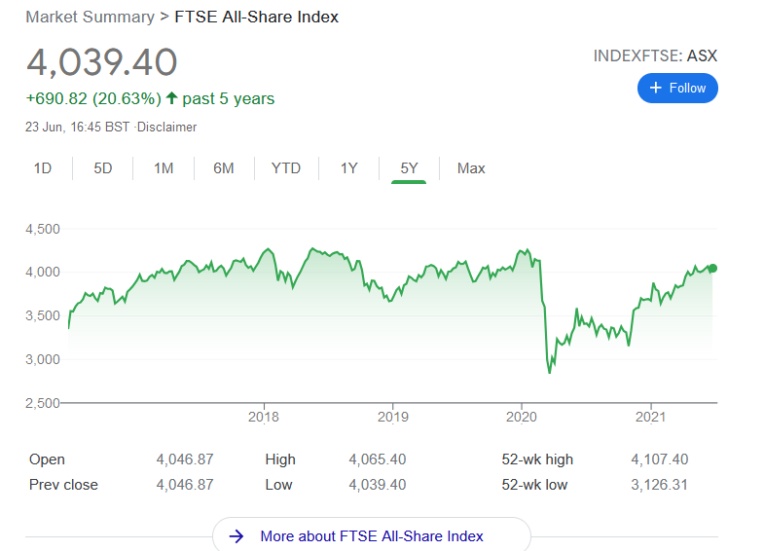Screen dimensions: 764x551
Task: Click the High value 4,065.40
Action: [377, 459]
